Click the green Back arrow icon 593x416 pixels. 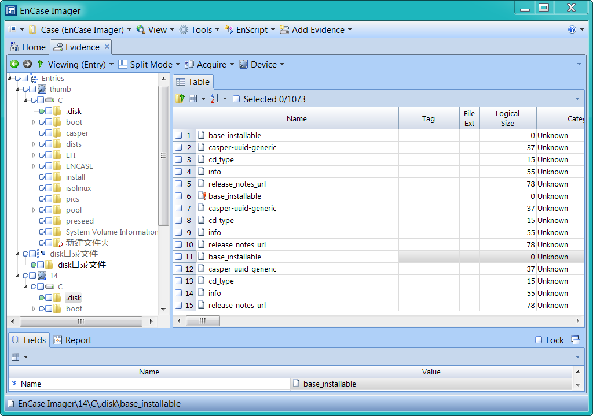[14, 64]
